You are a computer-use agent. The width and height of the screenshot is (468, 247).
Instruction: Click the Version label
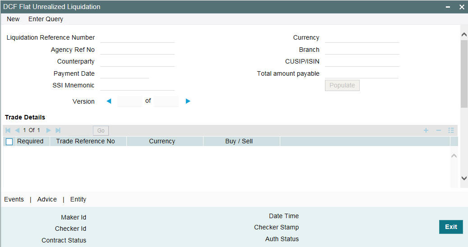pos(83,101)
